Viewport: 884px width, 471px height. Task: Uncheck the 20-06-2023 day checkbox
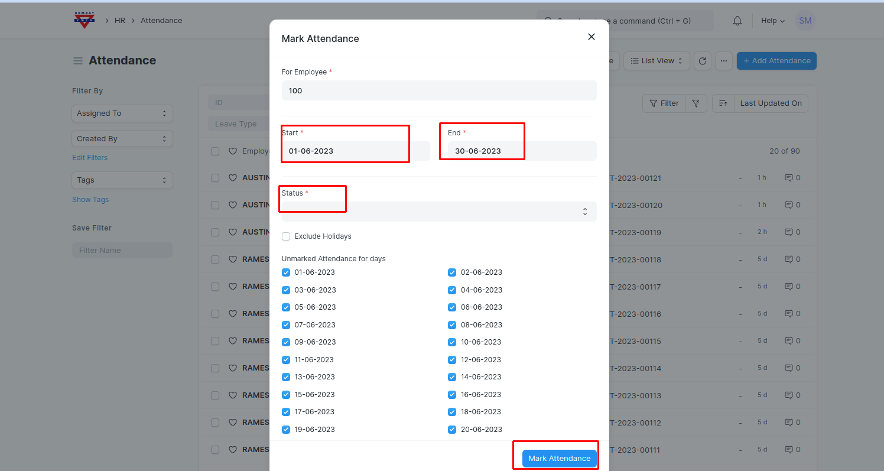(452, 430)
